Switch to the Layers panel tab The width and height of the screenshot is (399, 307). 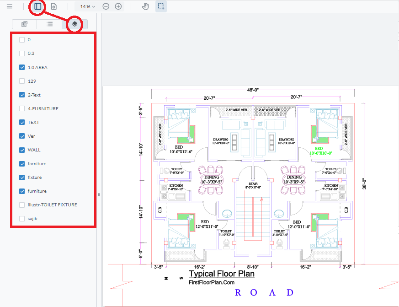74,24
